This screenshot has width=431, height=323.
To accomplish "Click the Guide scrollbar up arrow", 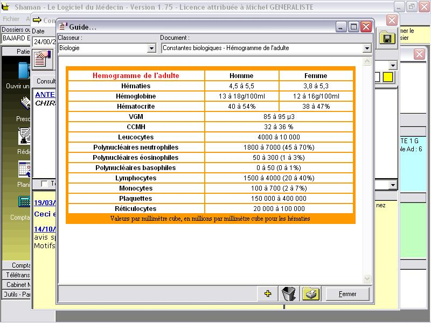I will click(x=367, y=61).
